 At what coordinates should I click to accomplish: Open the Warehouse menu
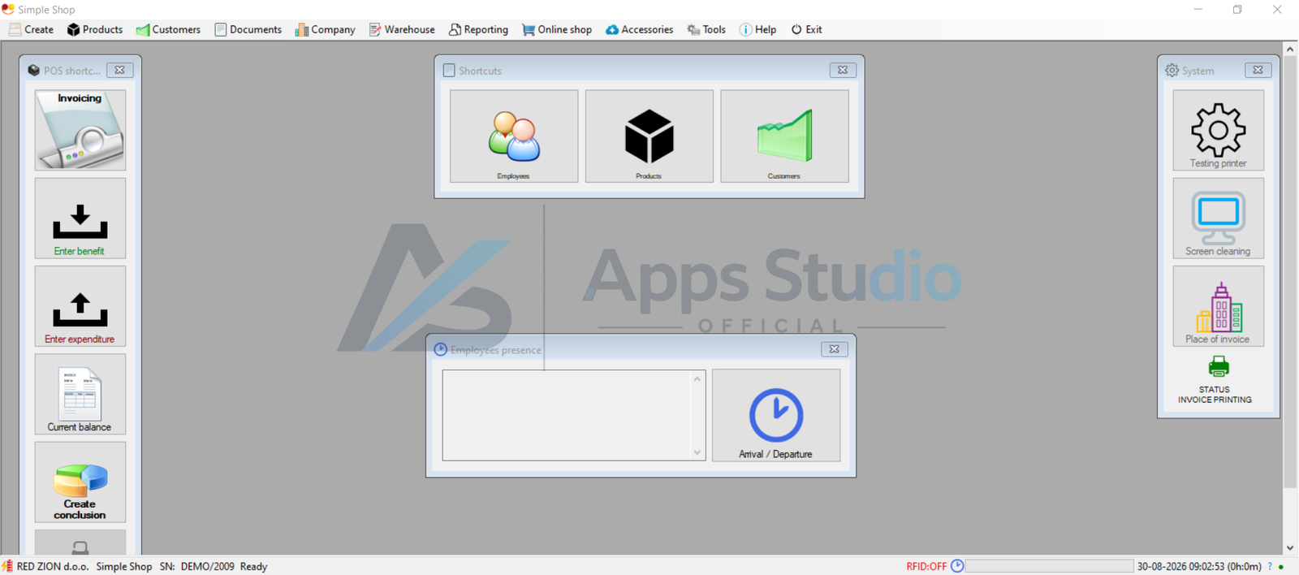[x=402, y=29]
